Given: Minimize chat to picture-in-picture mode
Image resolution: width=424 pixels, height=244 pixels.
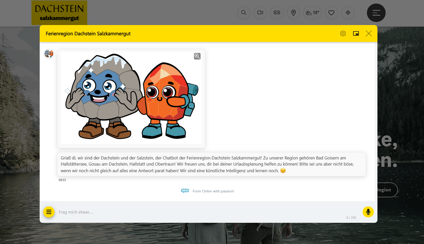Looking at the screenshot, I should [356, 33].
